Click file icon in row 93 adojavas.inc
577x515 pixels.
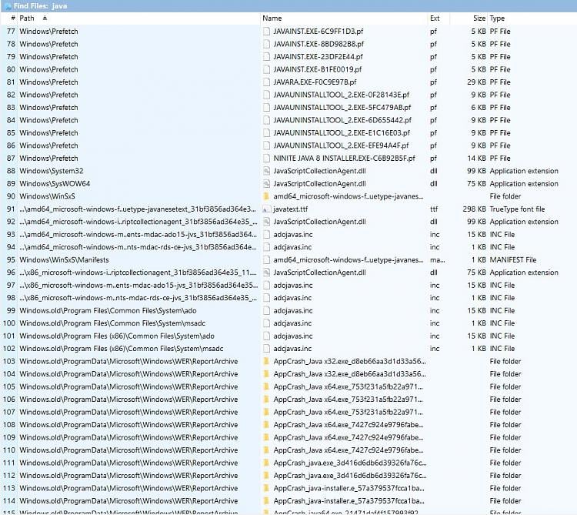point(266,235)
